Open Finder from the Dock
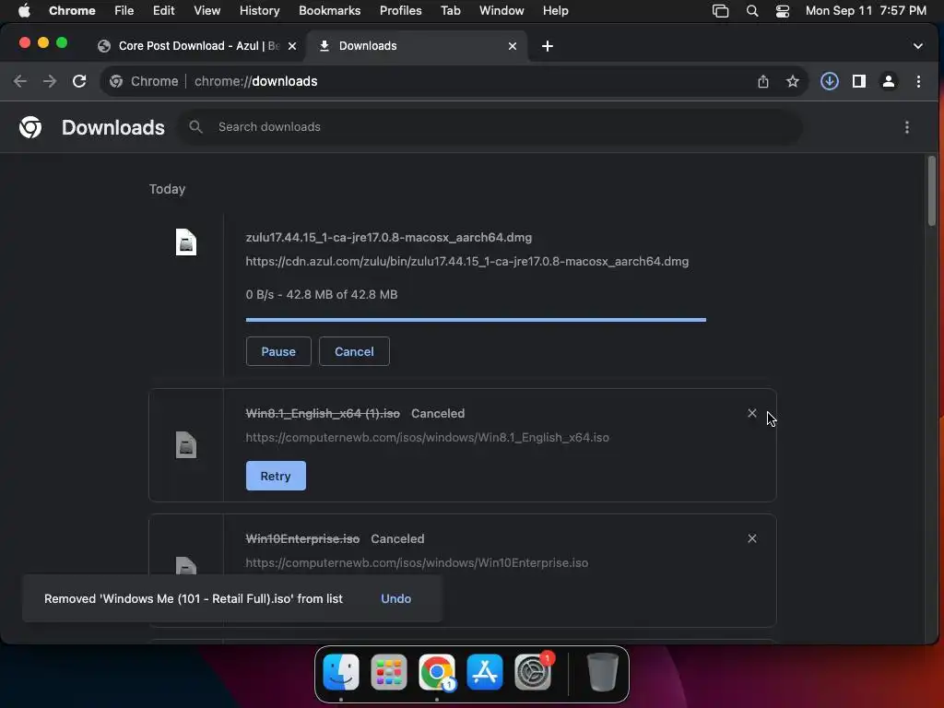 tap(341, 672)
